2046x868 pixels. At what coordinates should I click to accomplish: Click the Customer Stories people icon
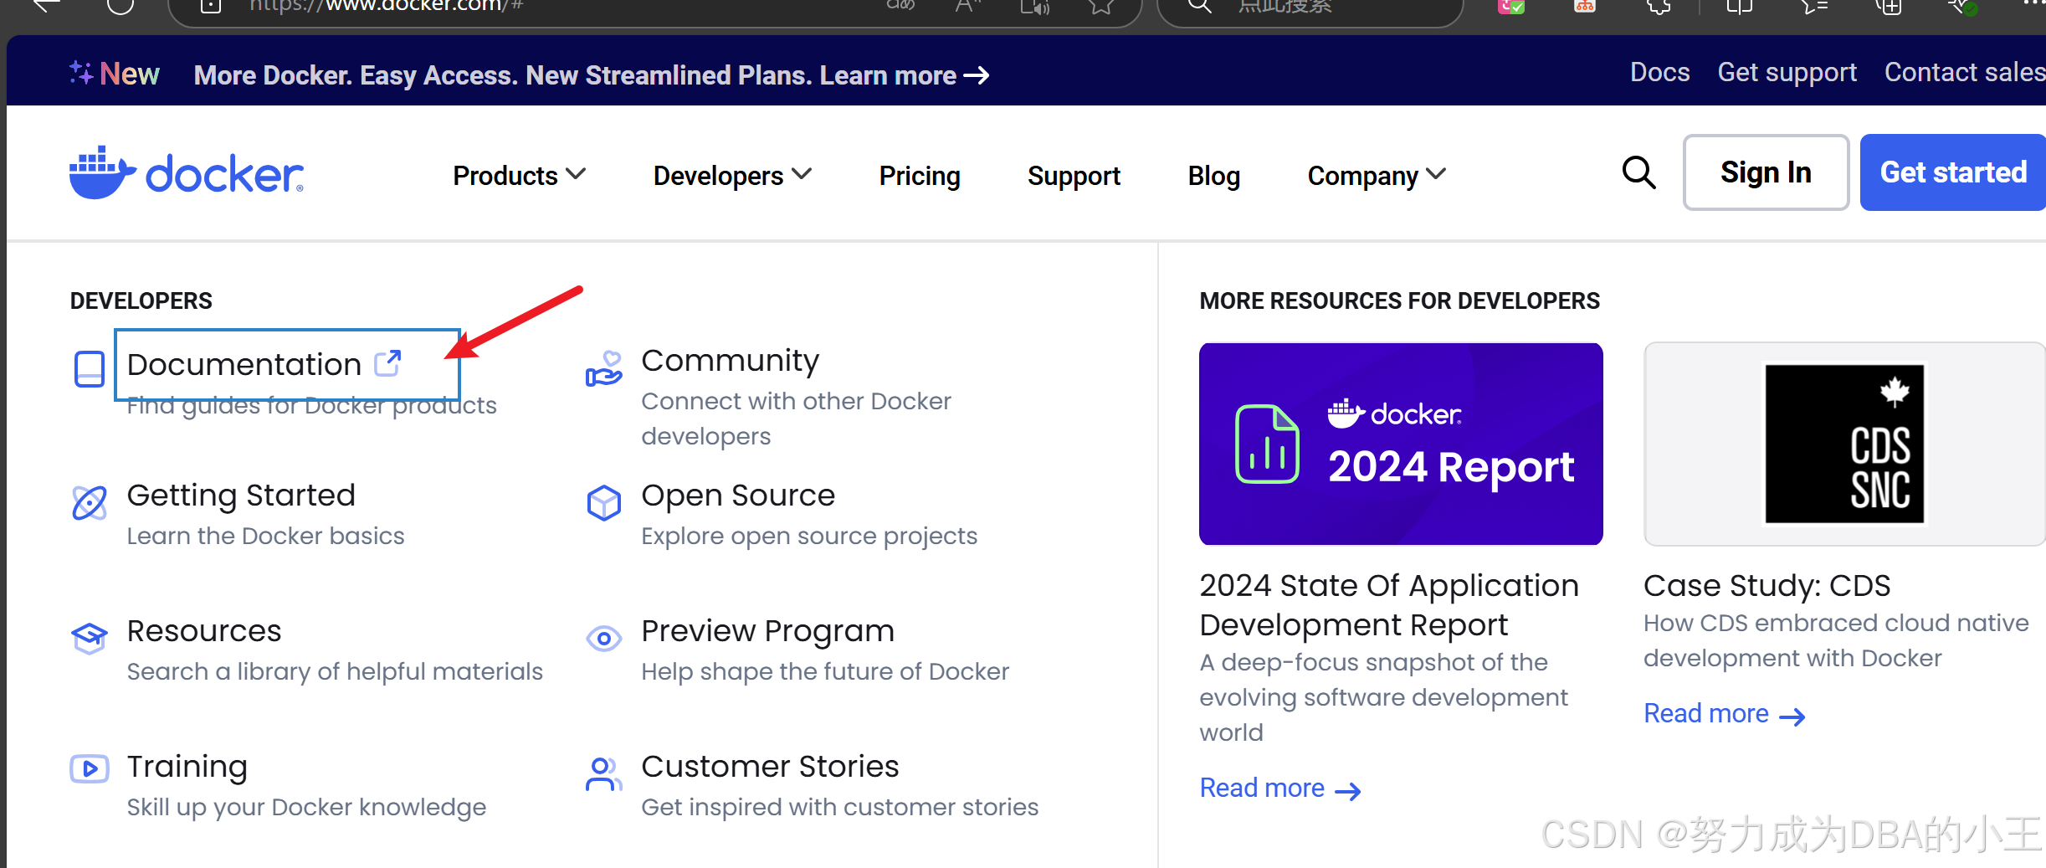pos(604,773)
